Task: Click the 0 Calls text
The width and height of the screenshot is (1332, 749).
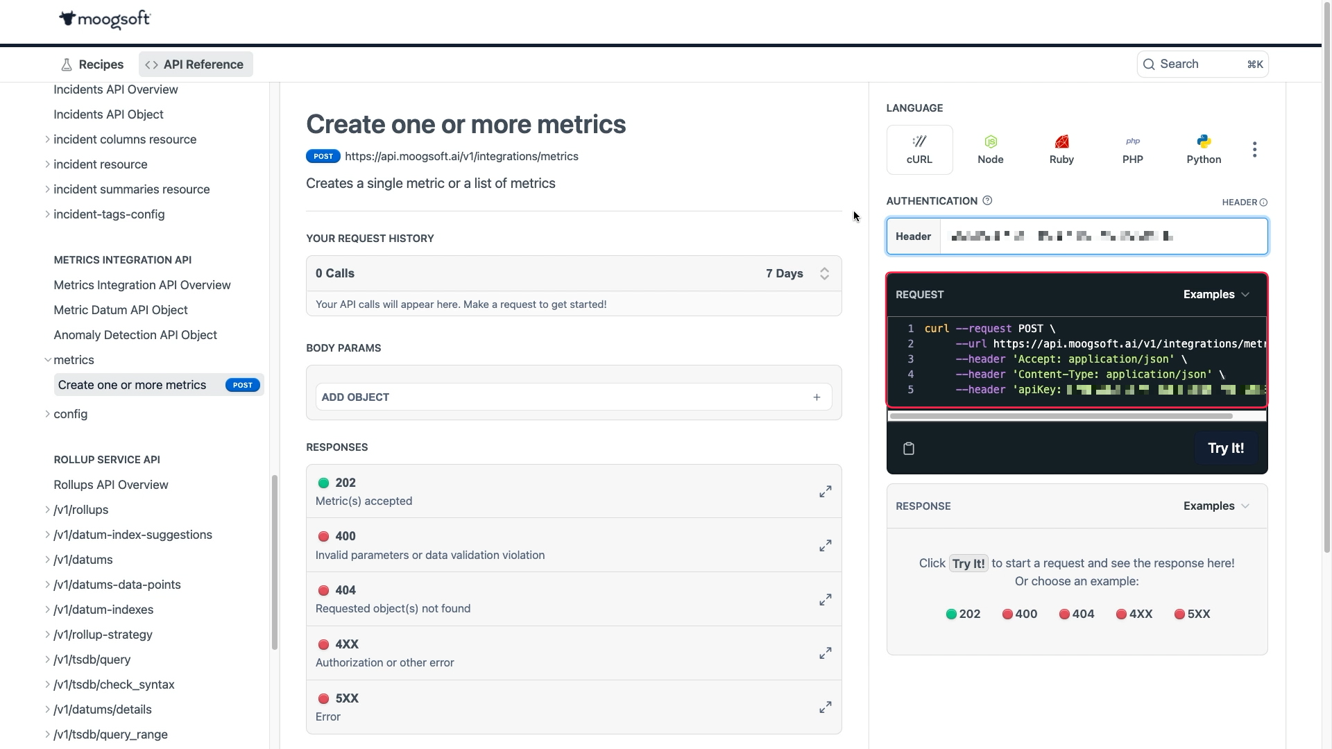Action: (335, 273)
